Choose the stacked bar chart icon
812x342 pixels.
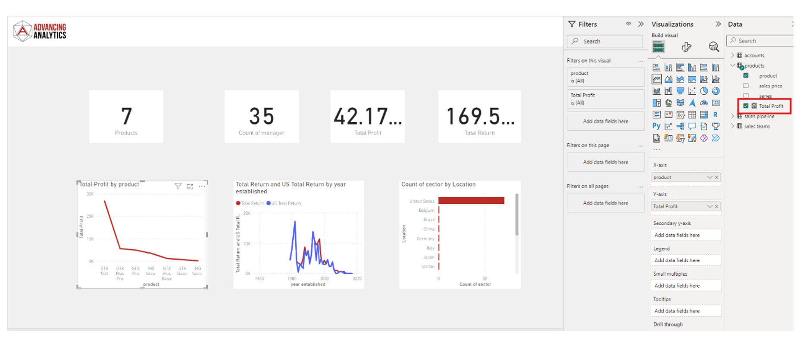656,68
